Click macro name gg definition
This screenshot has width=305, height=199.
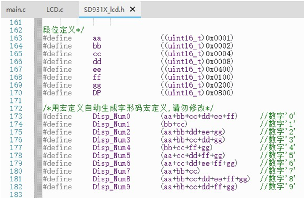tap(97, 86)
